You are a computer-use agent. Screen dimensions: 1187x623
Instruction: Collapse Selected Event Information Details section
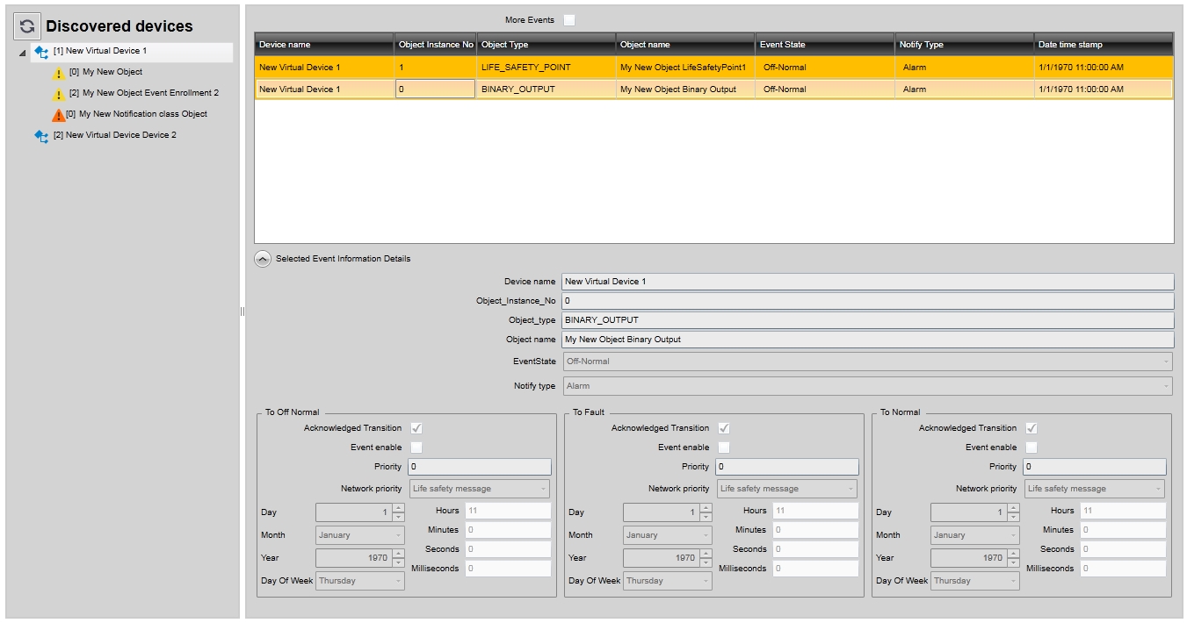click(263, 259)
